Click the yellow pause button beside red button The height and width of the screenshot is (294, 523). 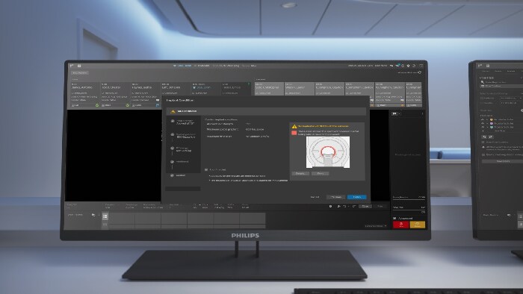417,225
